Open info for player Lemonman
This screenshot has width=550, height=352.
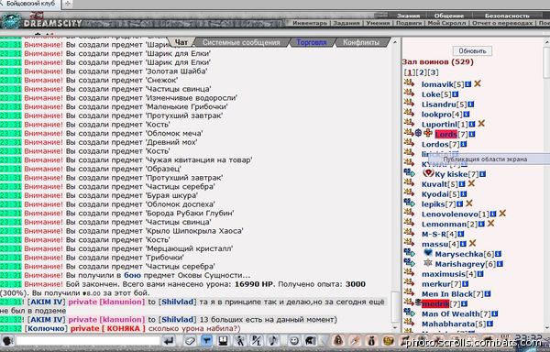481,224
